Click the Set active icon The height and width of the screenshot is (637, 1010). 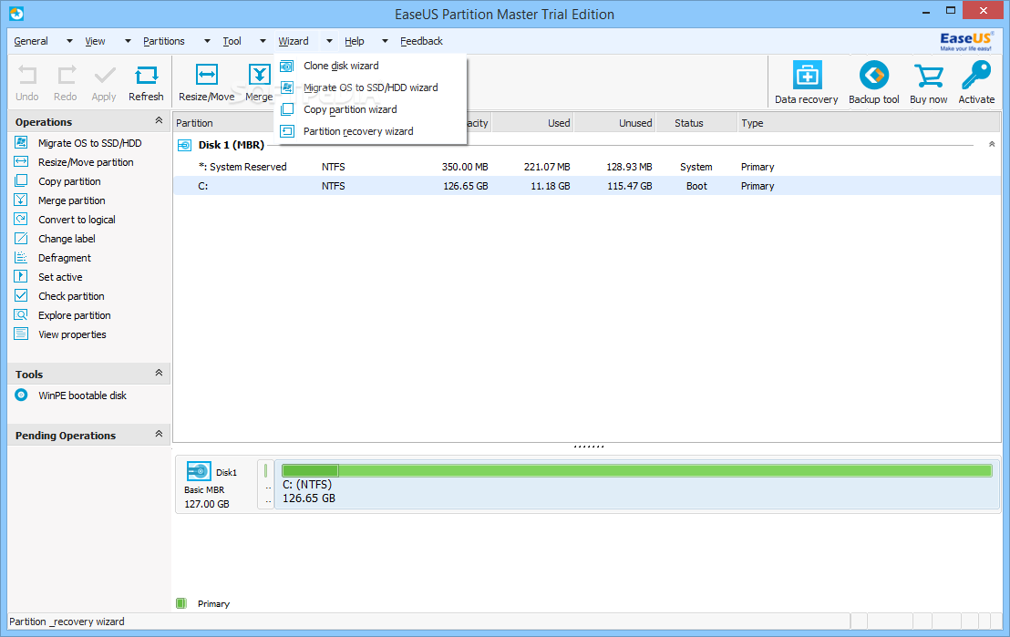click(x=21, y=276)
